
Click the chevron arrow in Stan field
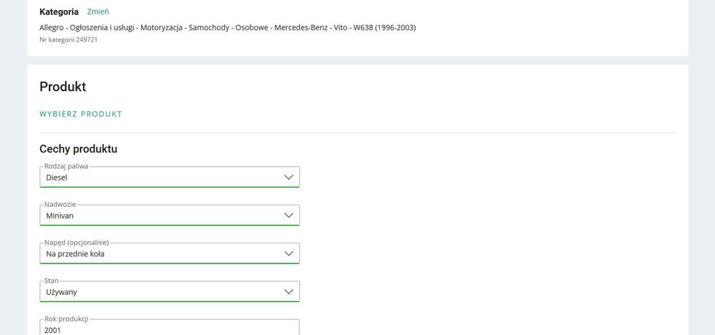(x=288, y=292)
